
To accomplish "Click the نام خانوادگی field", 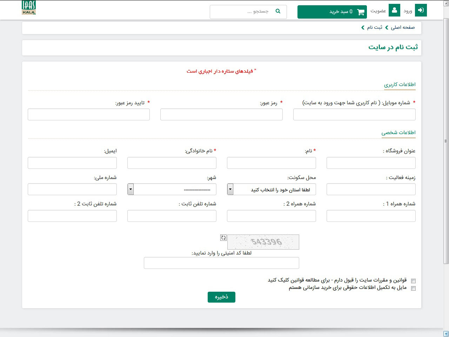I will pos(172,163).
